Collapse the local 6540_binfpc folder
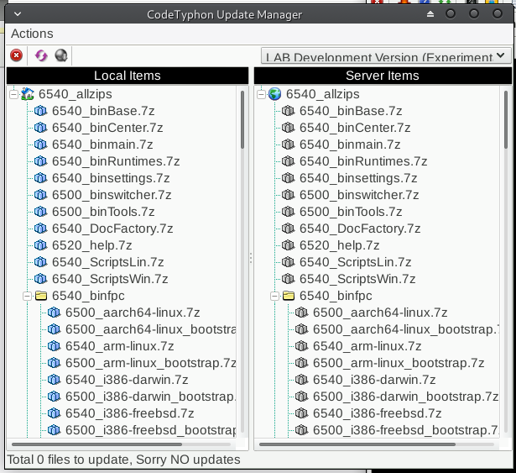Viewport: 516px width, 473px height. [x=28, y=296]
